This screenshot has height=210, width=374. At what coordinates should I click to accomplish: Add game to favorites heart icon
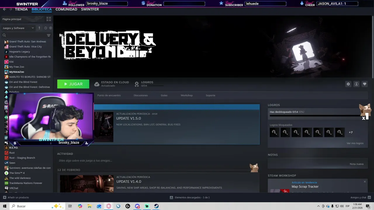364,84
